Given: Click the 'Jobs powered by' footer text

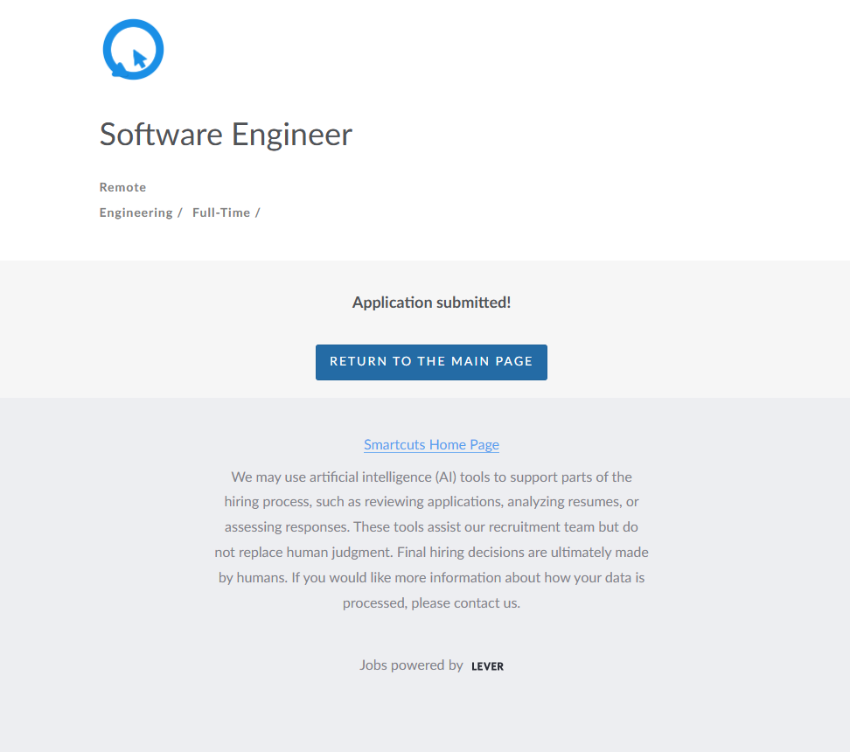Looking at the screenshot, I should point(411,665).
